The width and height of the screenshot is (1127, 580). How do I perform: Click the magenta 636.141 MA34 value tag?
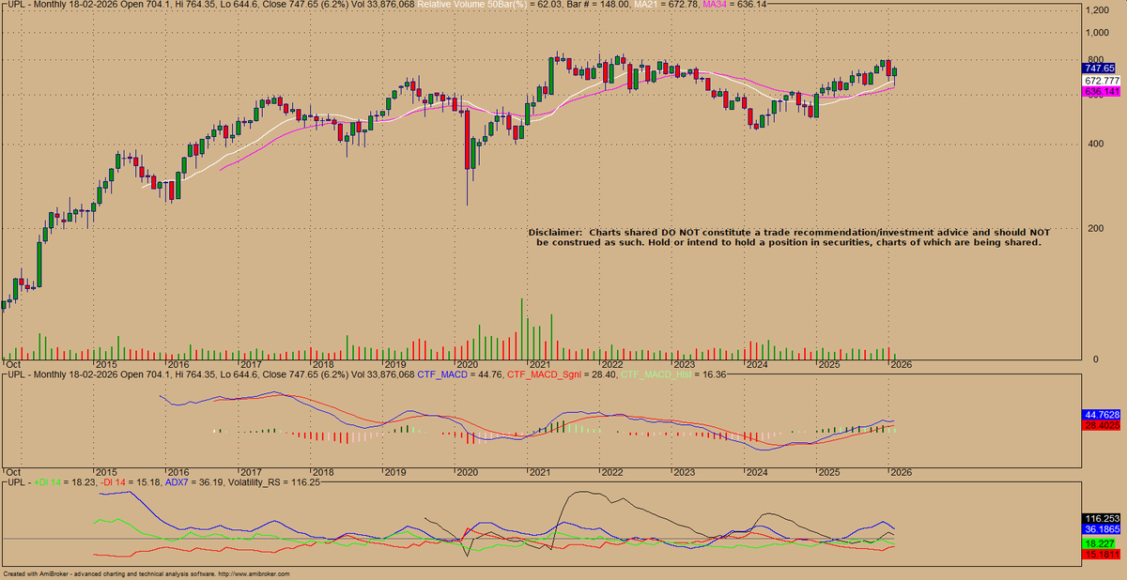click(1100, 92)
